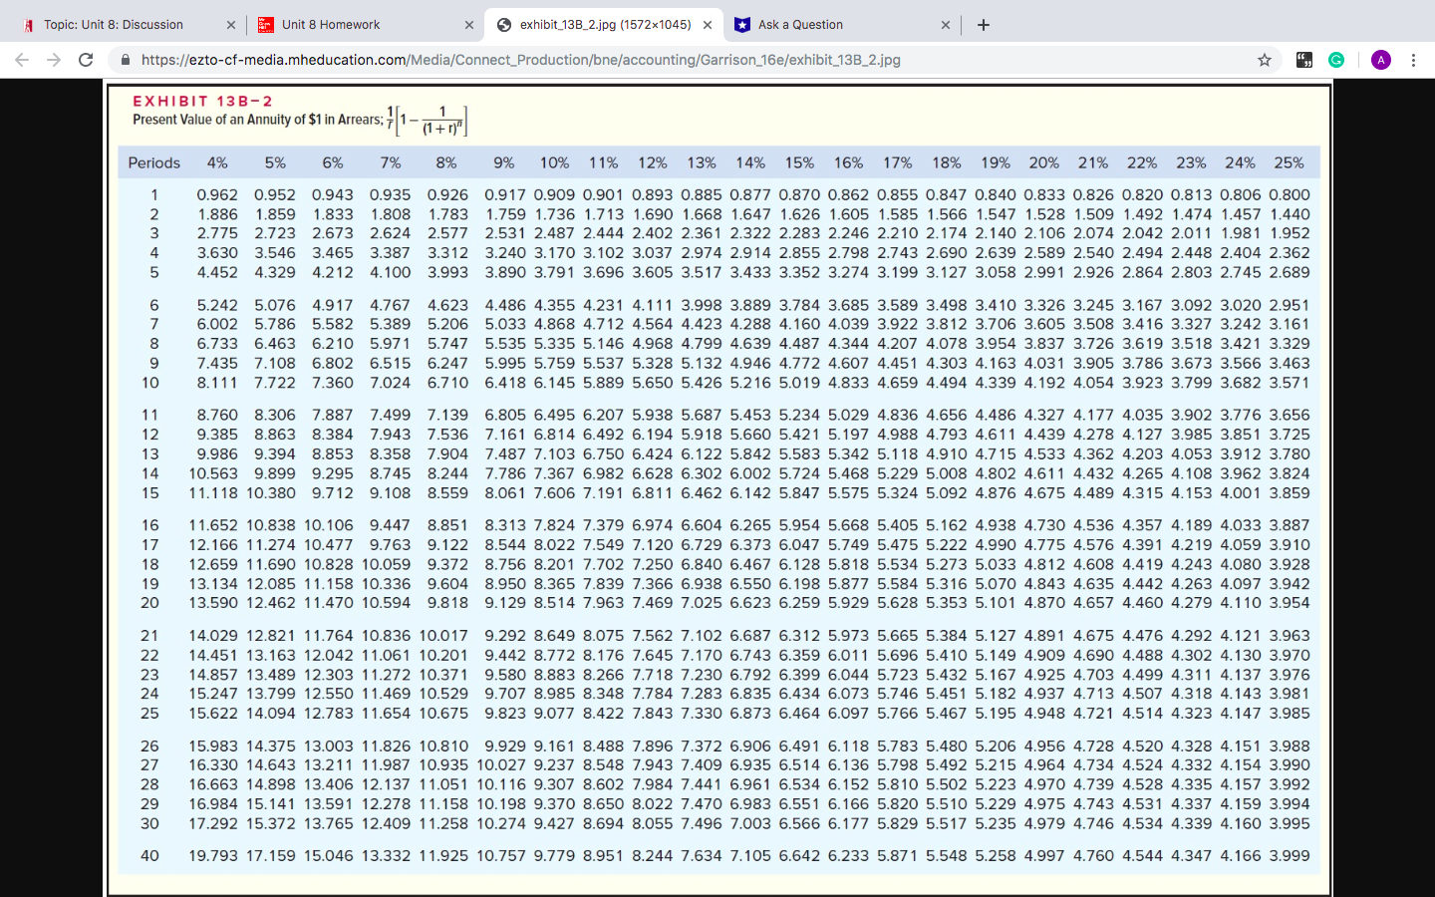1435x897 pixels.
Task: Click the 25% column header
Action: point(1289,162)
